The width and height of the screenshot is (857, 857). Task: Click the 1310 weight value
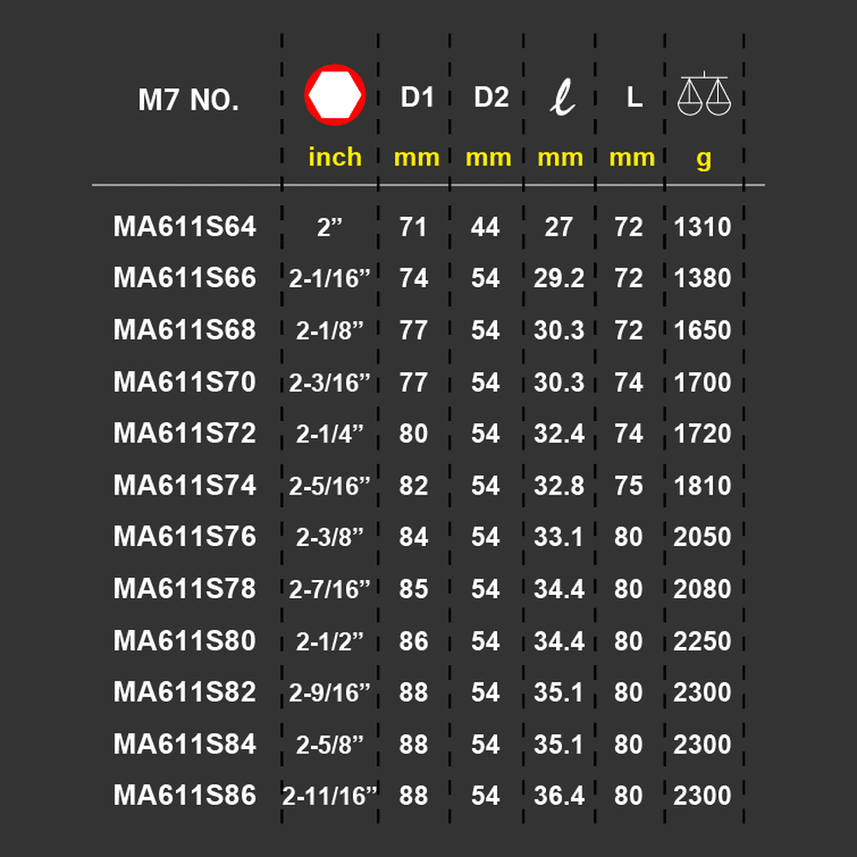click(703, 227)
